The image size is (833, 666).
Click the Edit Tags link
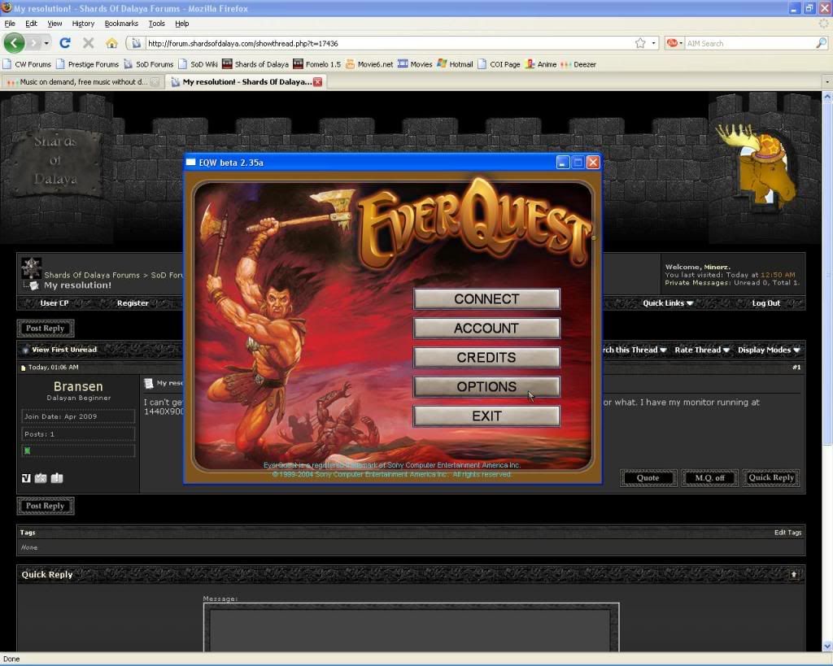tap(787, 532)
